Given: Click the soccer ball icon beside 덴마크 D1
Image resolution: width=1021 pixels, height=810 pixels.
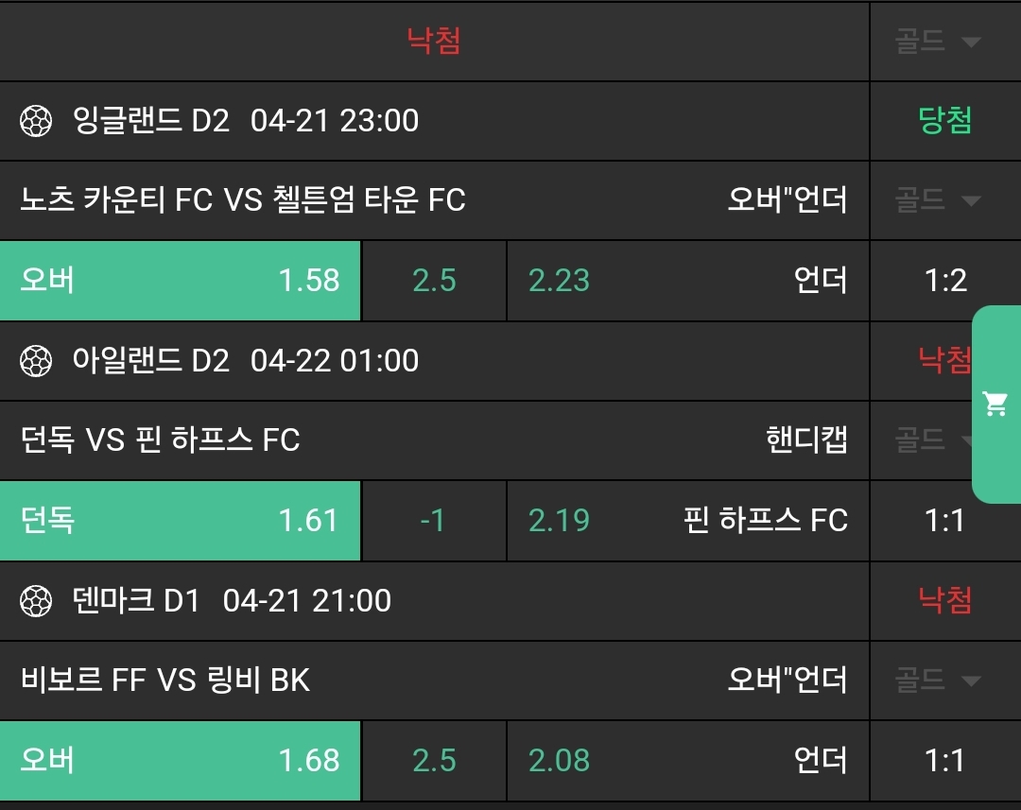Looking at the screenshot, I should click(36, 601).
